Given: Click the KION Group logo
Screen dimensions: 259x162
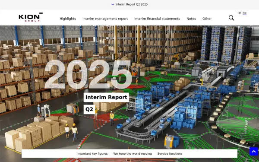Looking at the screenshot, I should (31, 17).
